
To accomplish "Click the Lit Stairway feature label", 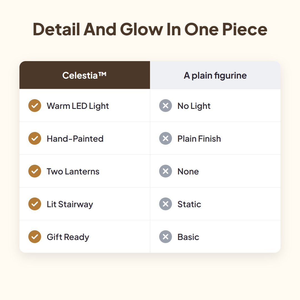I will (x=70, y=204).
